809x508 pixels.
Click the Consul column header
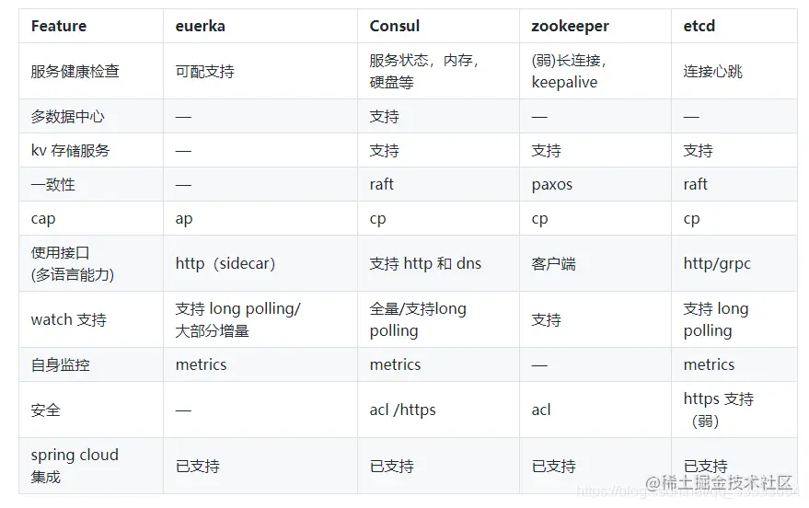pyautogui.click(x=394, y=26)
